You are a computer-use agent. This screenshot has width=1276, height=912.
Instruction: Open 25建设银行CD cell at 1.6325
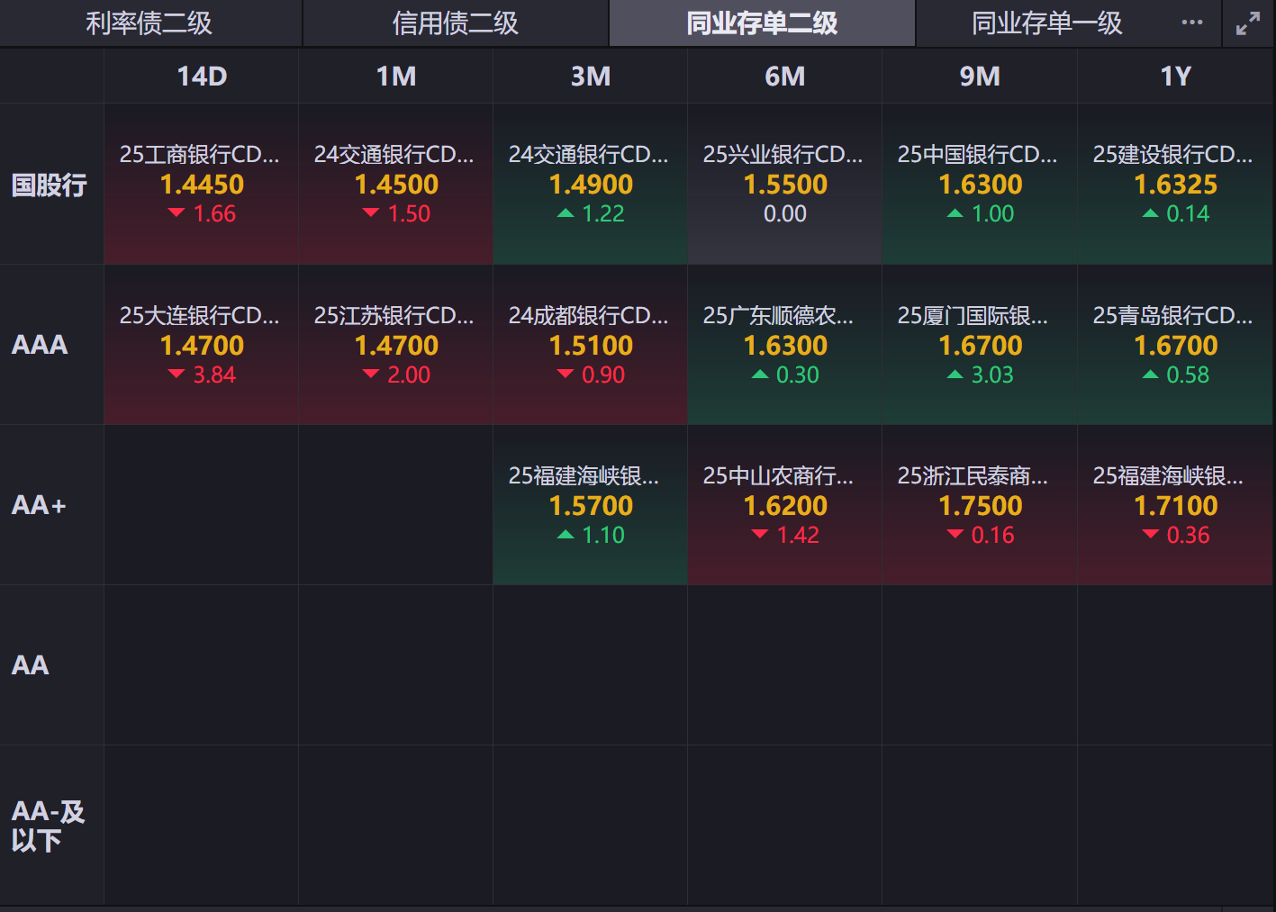coord(1175,185)
